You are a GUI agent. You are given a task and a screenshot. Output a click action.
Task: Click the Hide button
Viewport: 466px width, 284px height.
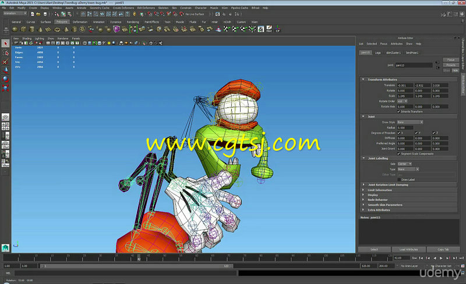pyautogui.click(x=455, y=70)
